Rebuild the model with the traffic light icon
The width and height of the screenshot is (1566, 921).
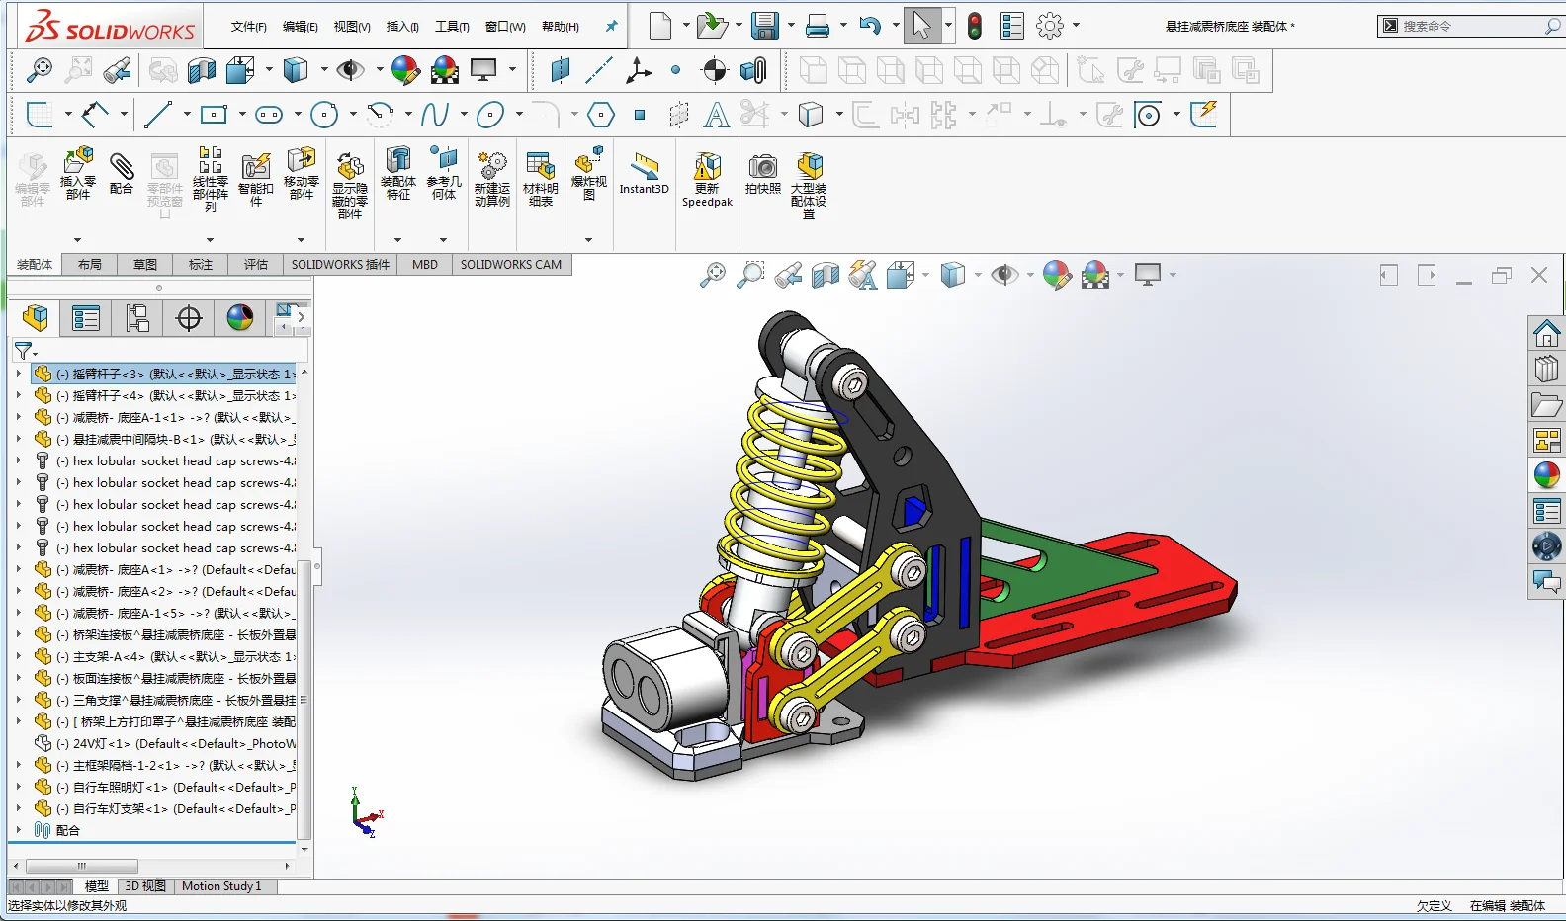(975, 26)
